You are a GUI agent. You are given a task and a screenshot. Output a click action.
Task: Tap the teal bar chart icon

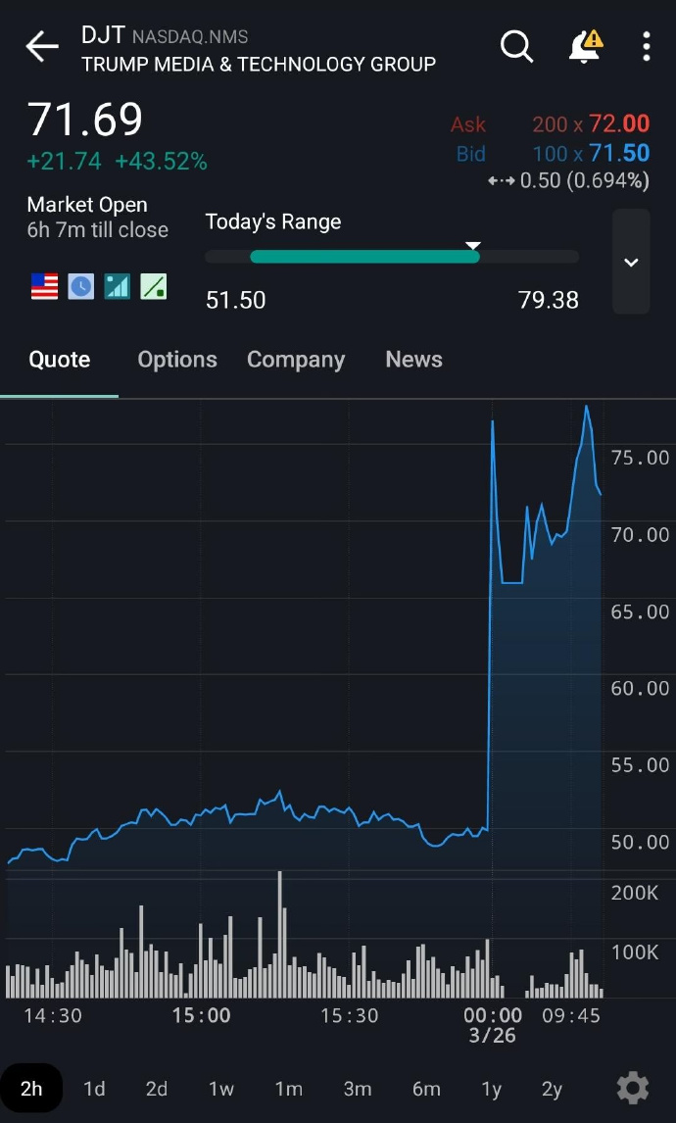[x=117, y=286]
